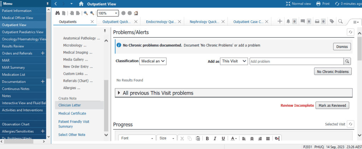This screenshot has height=149, width=362.
Task: Click the notification bell icon
Action: coord(288,21)
